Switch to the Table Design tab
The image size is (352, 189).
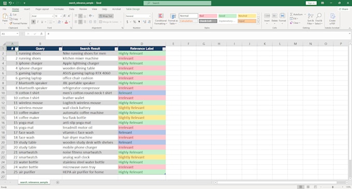pyautogui.click(x=133, y=9)
